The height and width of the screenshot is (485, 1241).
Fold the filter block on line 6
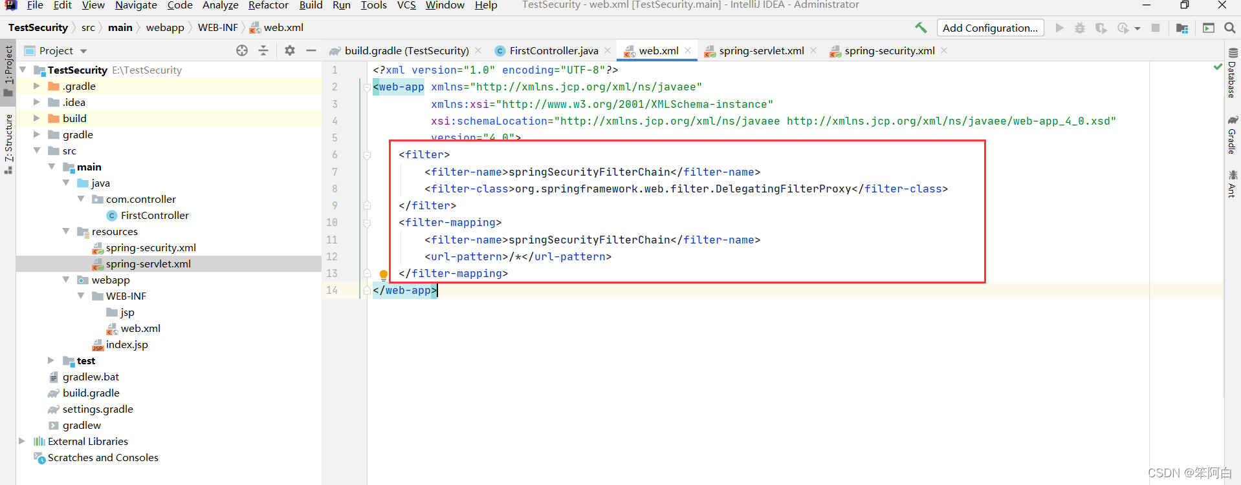tap(367, 155)
